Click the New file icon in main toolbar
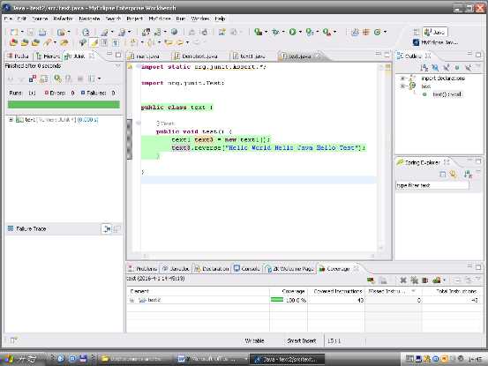This screenshot has width=488, height=366. point(14,32)
